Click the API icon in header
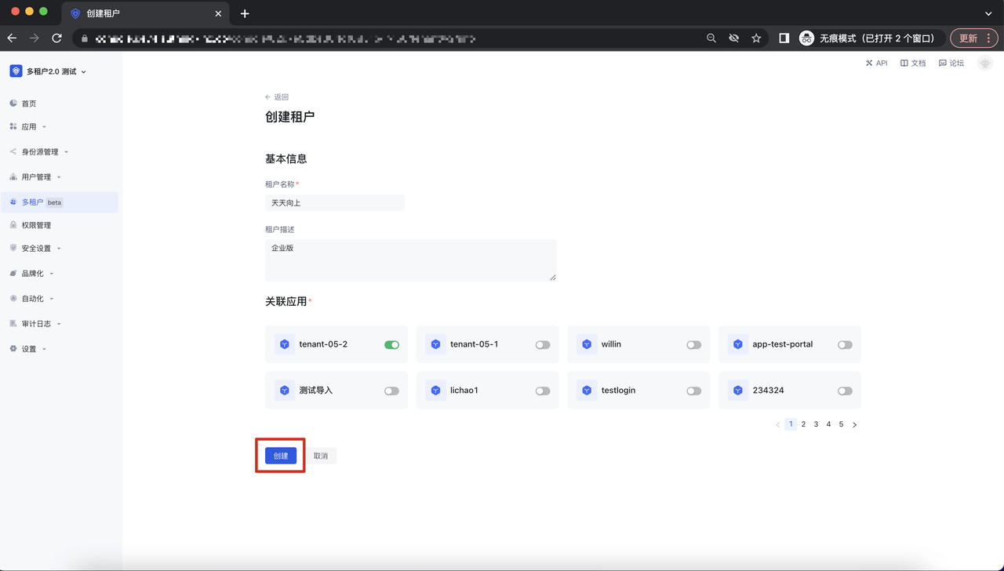Image resolution: width=1004 pixels, height=571 pixels. click(869, 63)
